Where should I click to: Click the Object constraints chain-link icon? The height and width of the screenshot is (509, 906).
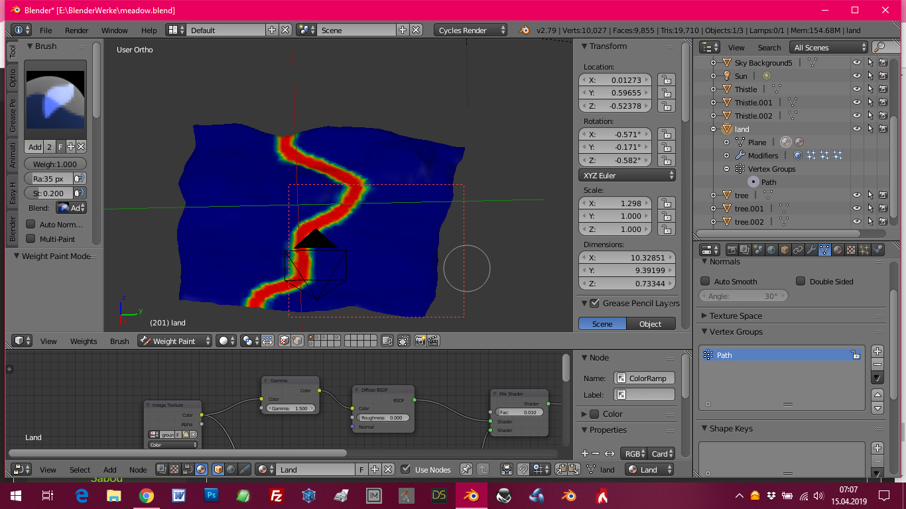(798, 250)
